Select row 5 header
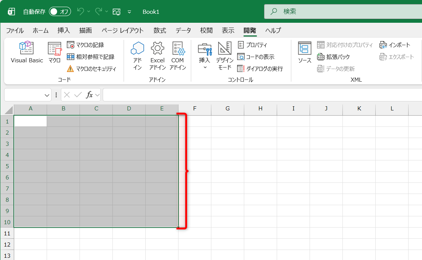Viewport: 422px width, 260px height. click(7, 166)
